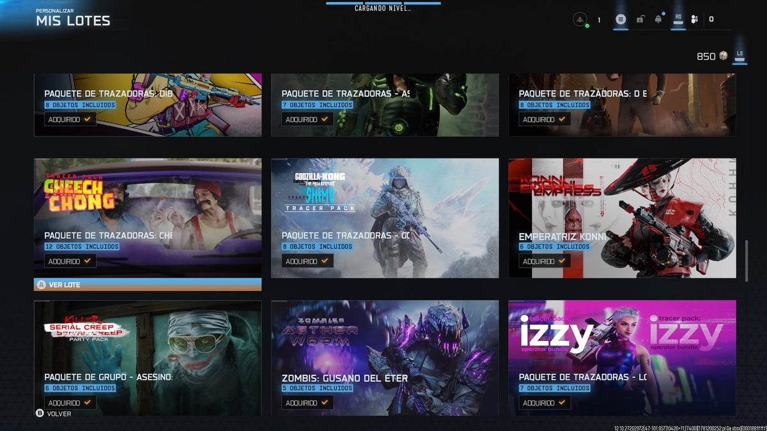Click '6 OBJETOS INCLUIDOS' on Serial Creep card
This screenshot has width=767, height=431.
click(x=80, y=388)
